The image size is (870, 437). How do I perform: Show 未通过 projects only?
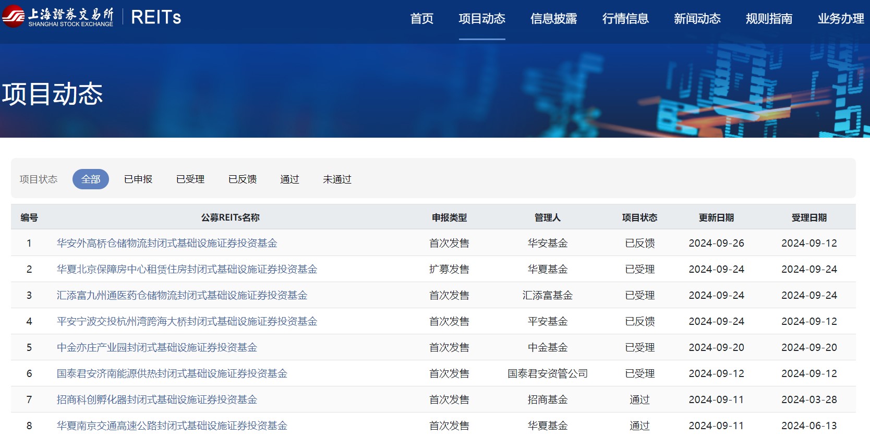[x=337, y=179]
